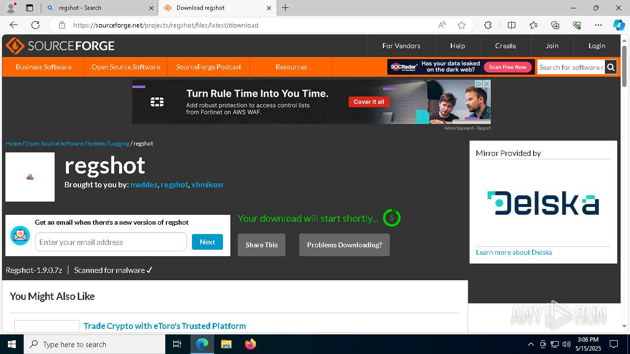Open Help menu in header

pos(457,46)
